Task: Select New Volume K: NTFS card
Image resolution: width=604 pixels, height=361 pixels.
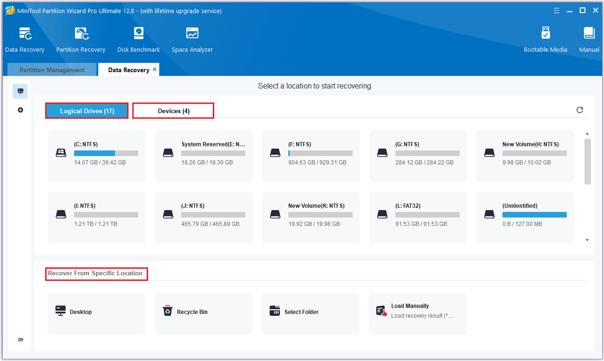Action: click(x=311, y=218)
